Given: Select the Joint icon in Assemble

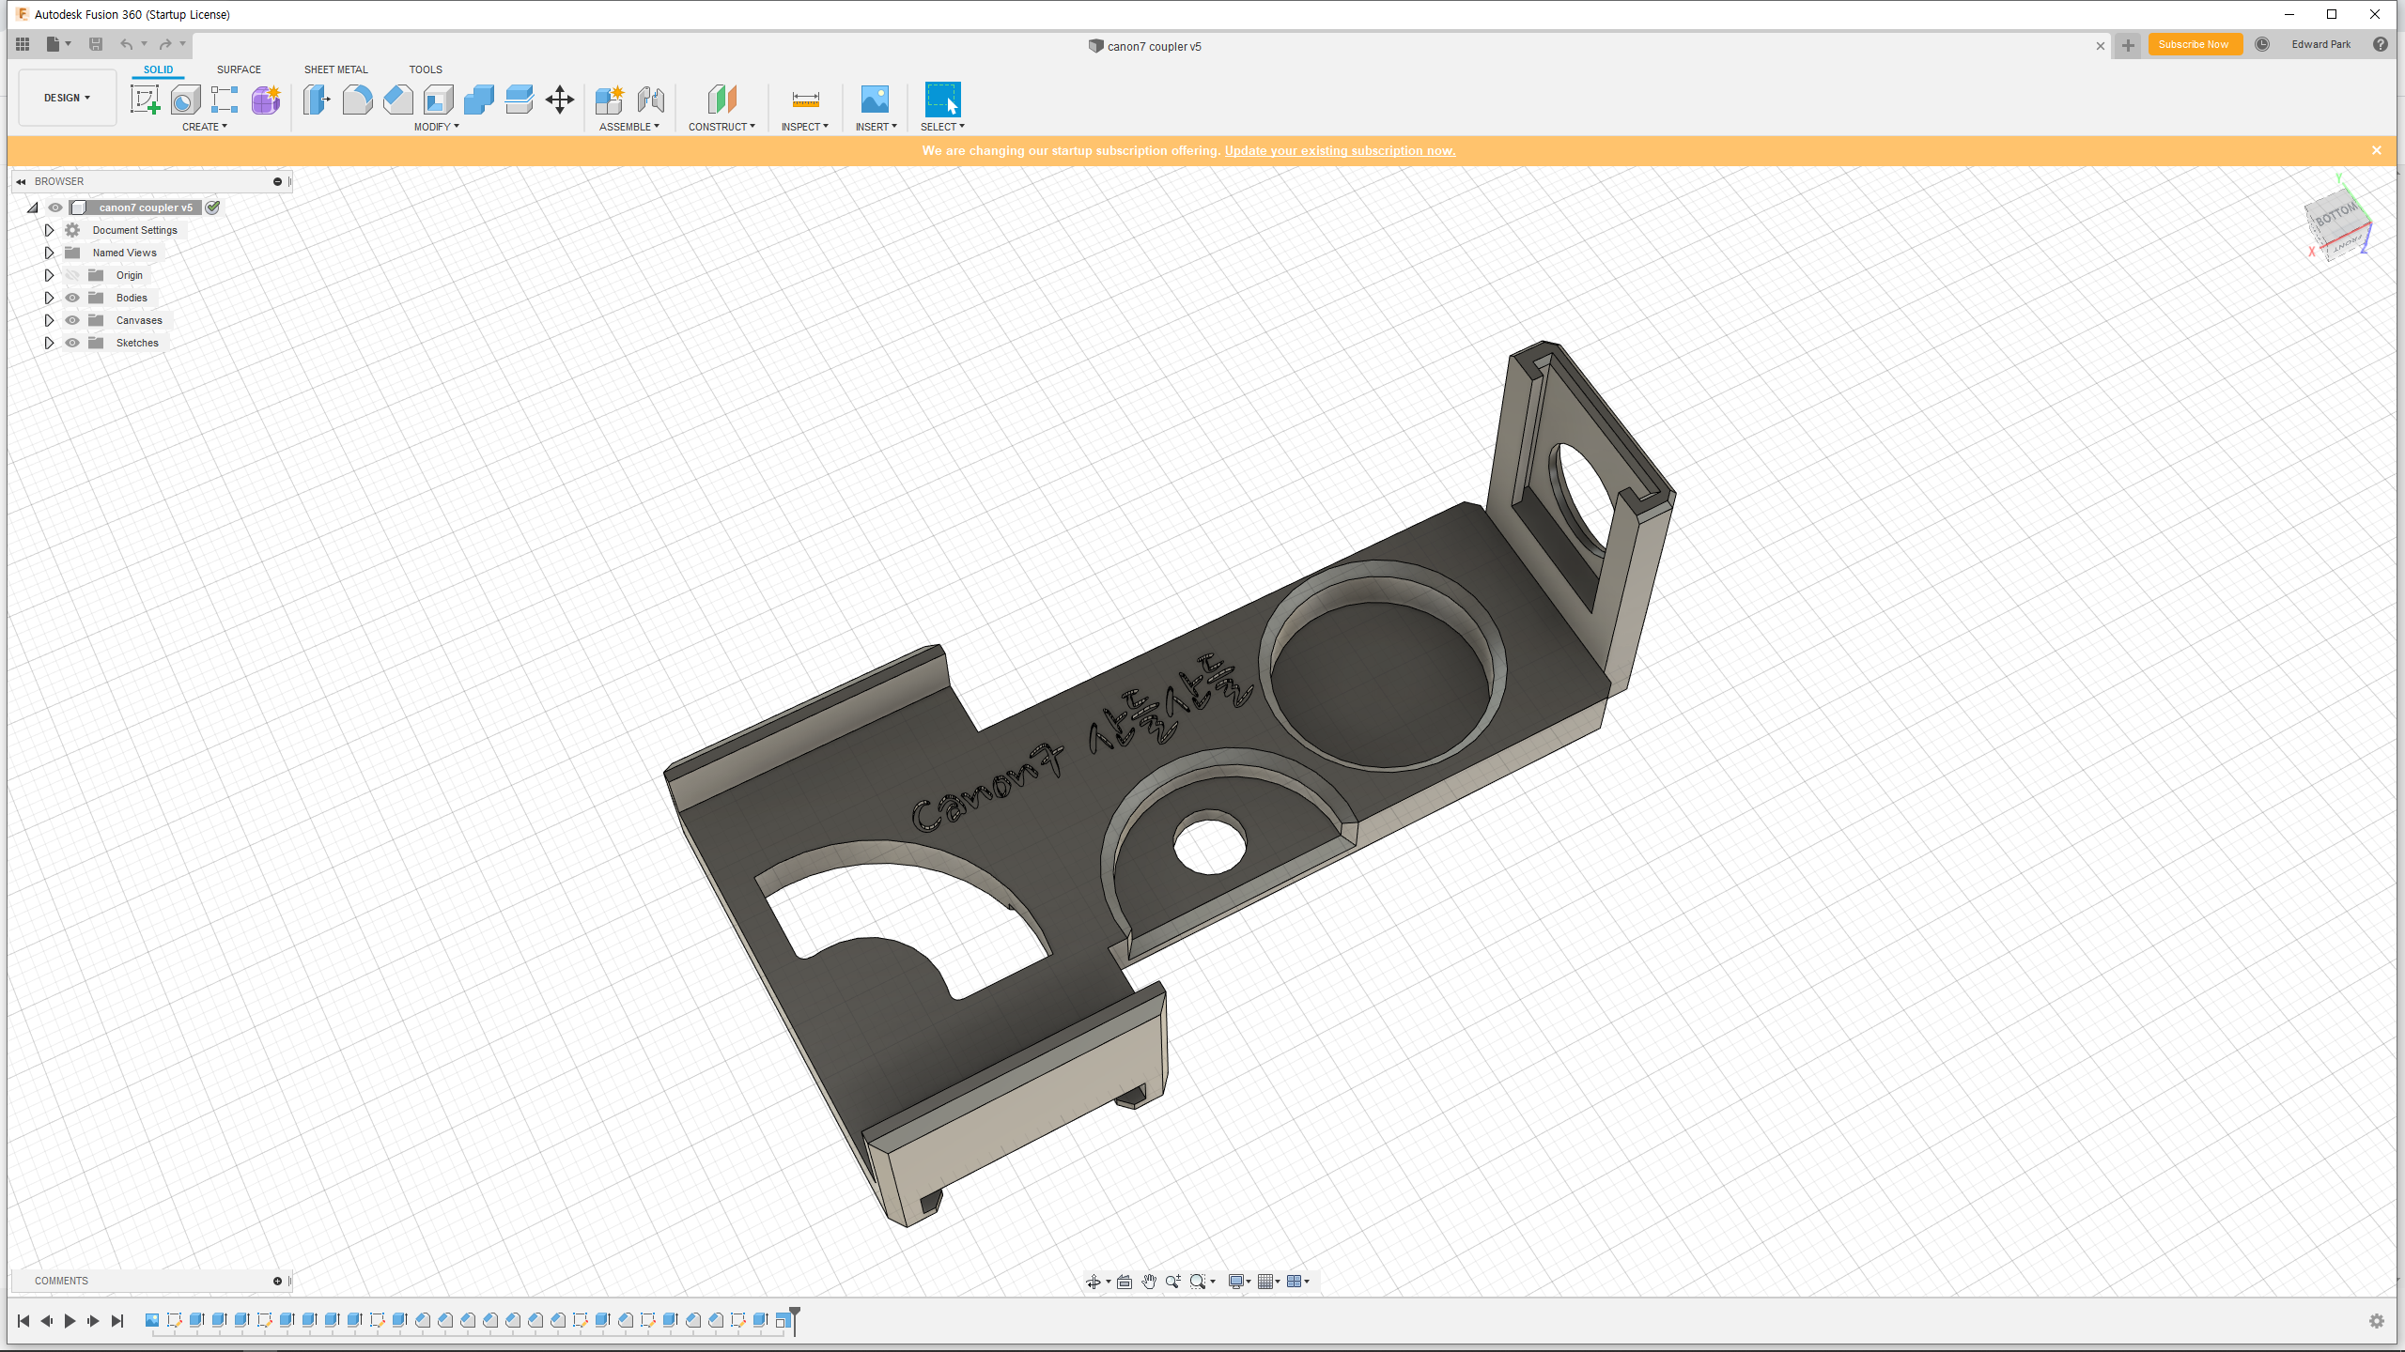Looking at the screenshot, I should pyautogui.click(x=650, y=100).
